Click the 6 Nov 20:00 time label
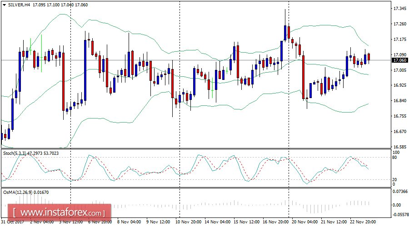The width and height of the screenshot is (409, 227). pyautogui.click(x=100, y=222)
